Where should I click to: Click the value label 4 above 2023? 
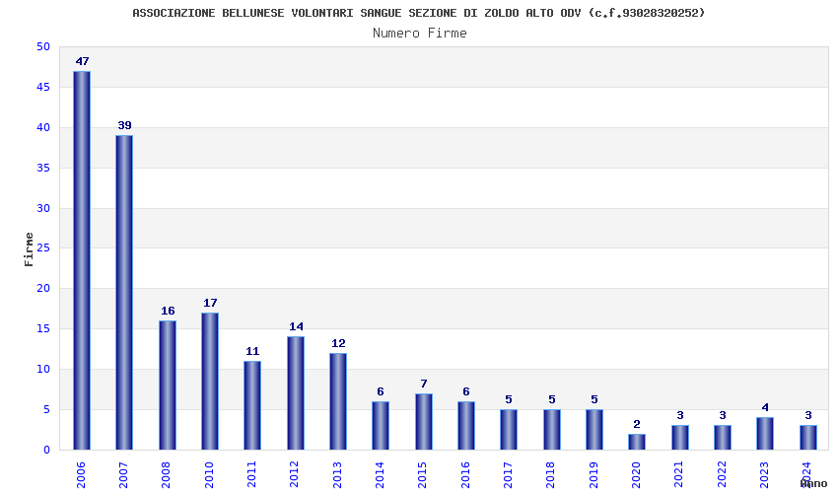click(765, 408)
